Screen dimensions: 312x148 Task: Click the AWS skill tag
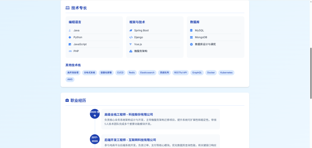70,79
